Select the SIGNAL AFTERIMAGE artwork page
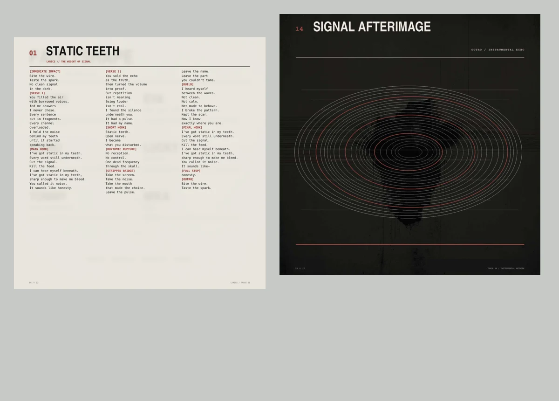This screenshot has width=559, height=401. 410,145
